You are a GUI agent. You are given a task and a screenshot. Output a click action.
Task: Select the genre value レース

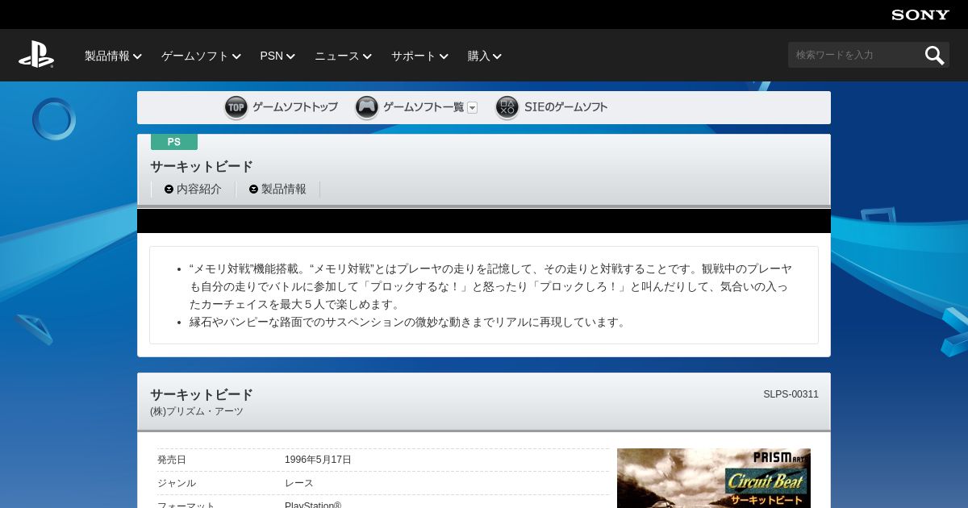pos(299,483)
